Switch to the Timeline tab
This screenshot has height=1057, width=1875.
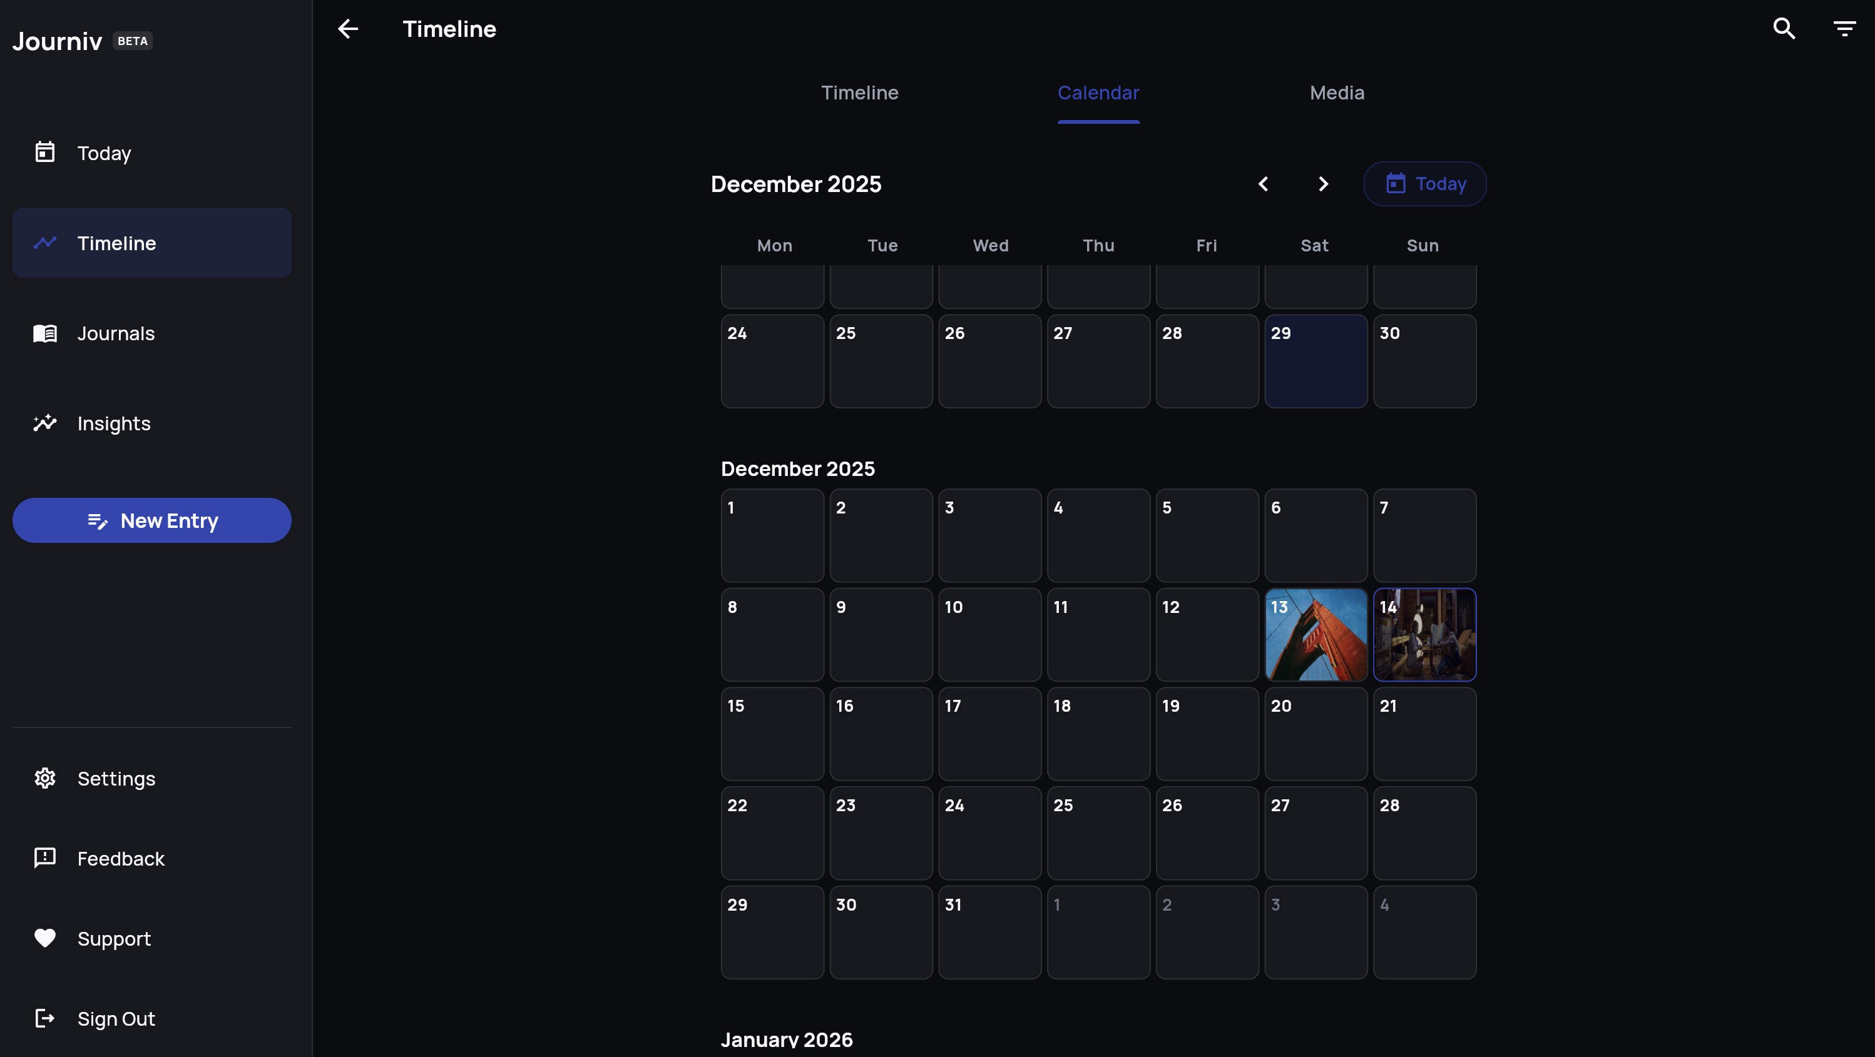tap(860, 93)
